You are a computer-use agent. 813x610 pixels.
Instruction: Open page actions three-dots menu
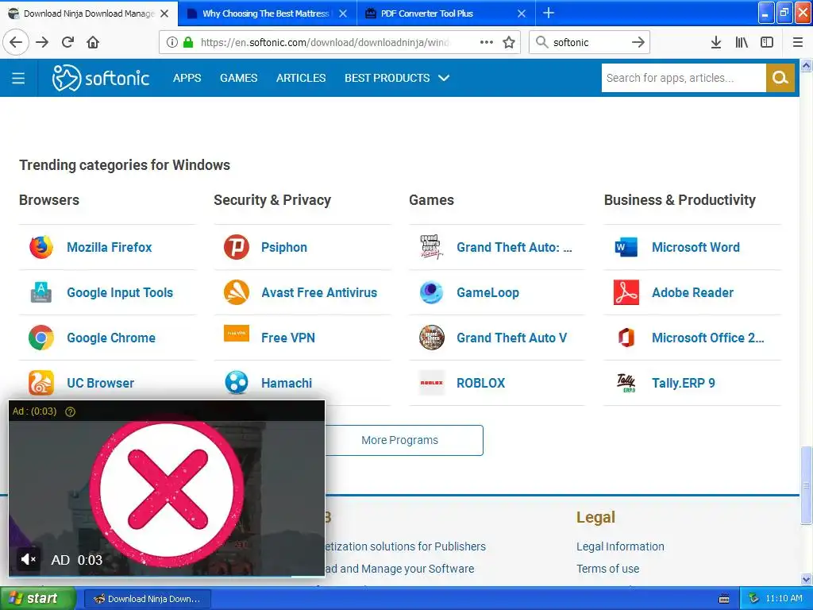pos(487,42)
